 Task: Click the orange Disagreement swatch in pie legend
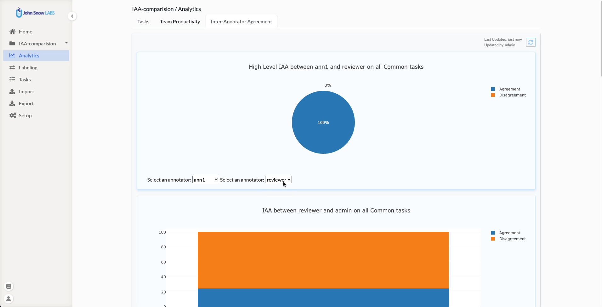pos(493,95)
